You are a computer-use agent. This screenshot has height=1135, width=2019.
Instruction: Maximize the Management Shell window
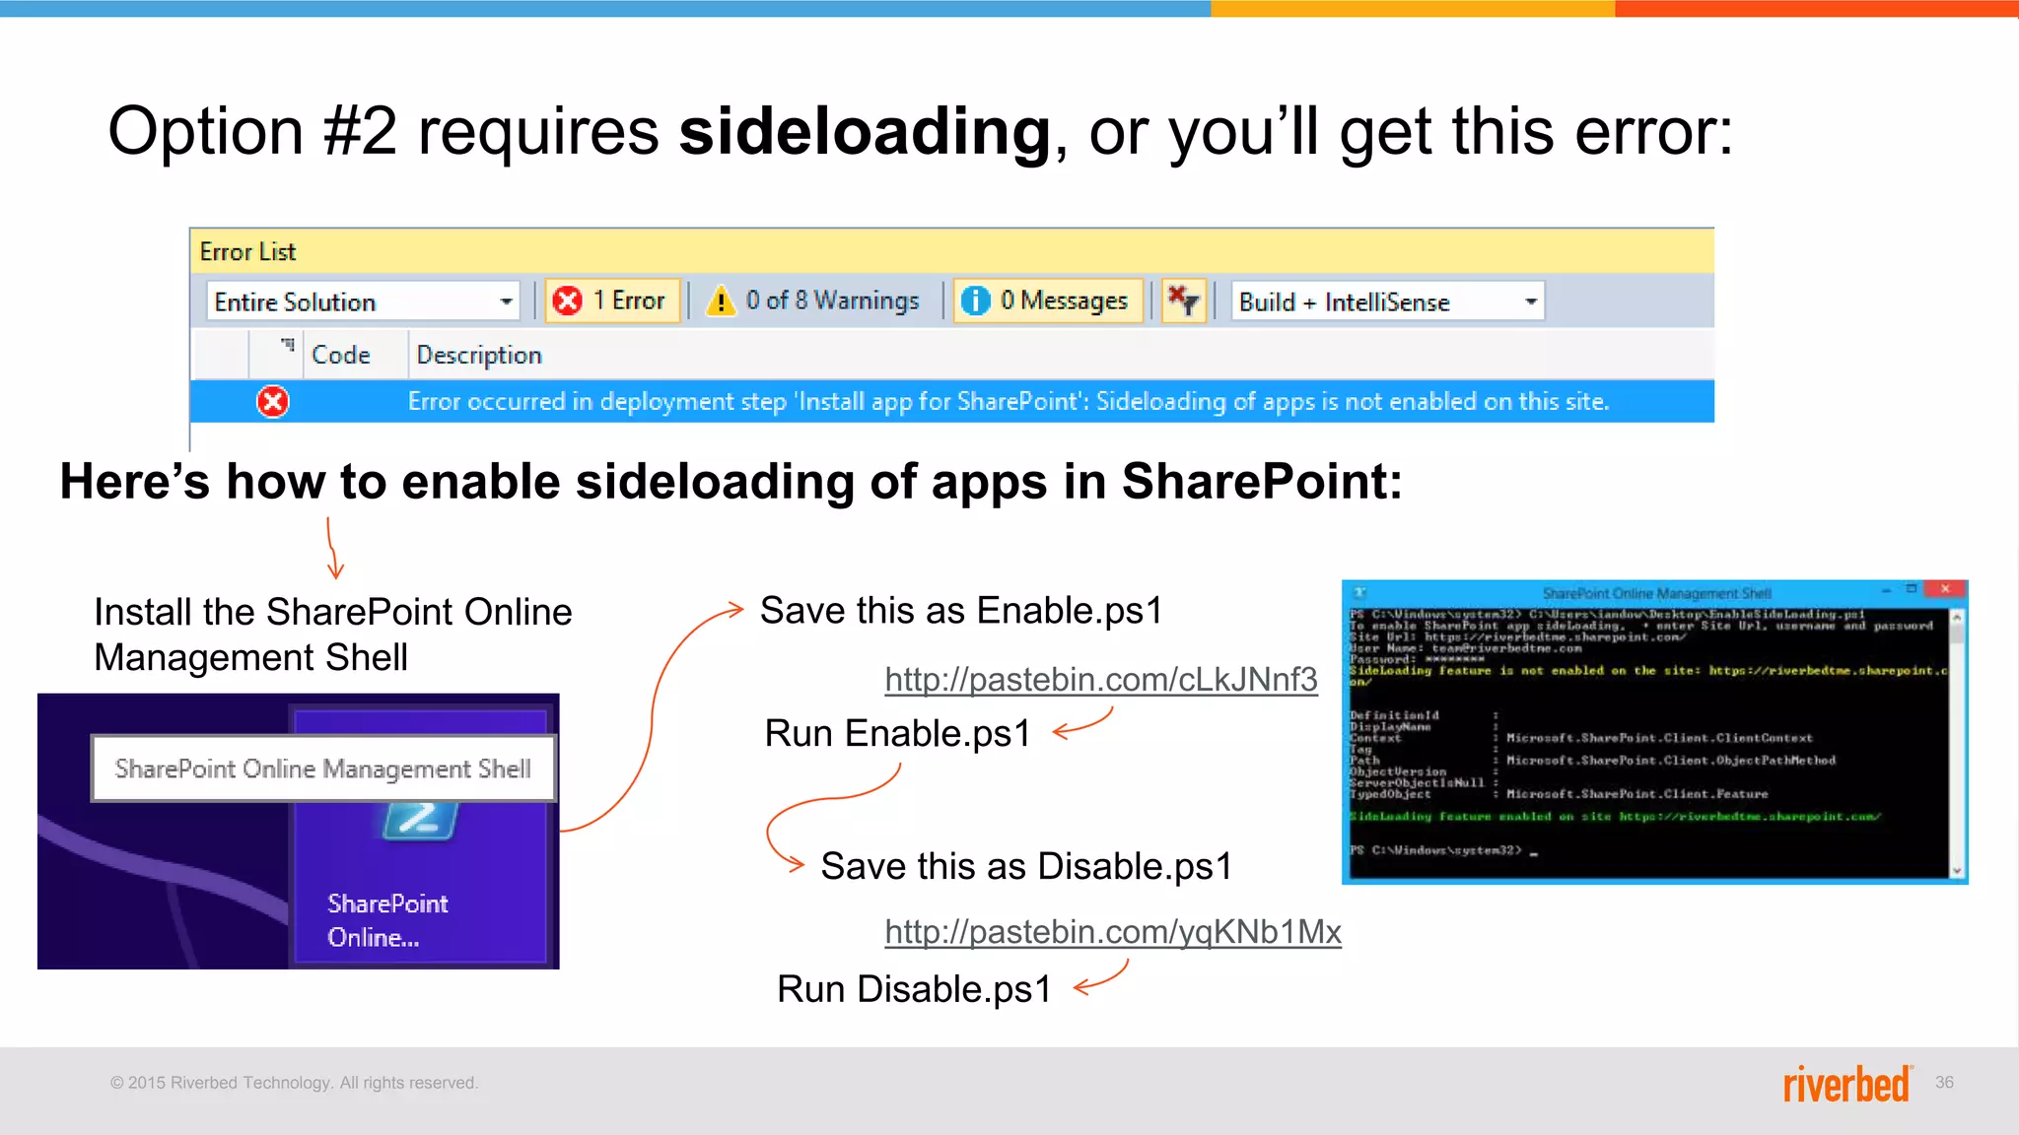[1912, 589]
